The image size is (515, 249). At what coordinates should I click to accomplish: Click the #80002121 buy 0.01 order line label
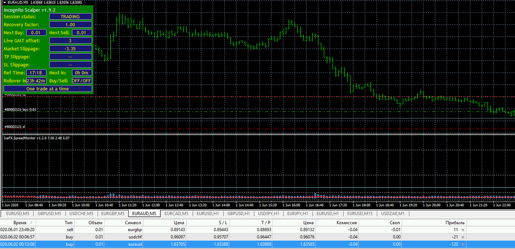[x=20, y=110]
